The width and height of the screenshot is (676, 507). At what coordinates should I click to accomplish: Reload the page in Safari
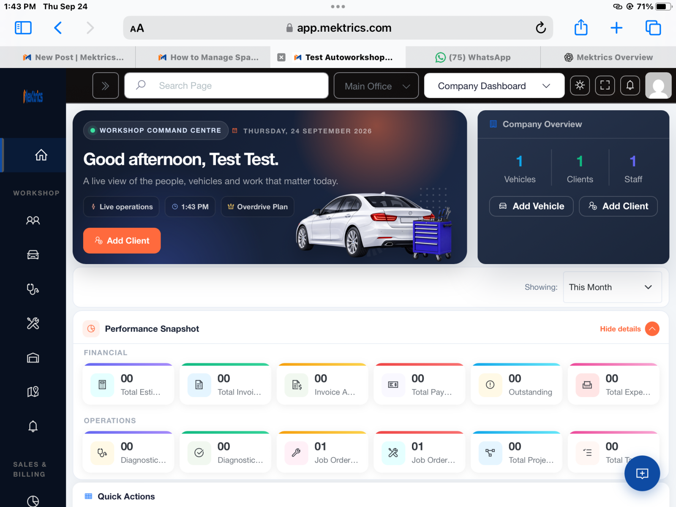tap(540, 28)
